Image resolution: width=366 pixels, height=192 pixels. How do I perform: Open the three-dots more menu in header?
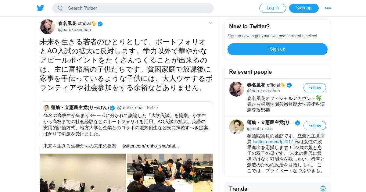(x=328, y=8)
